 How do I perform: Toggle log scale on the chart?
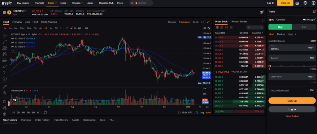(x=202, y=112)
